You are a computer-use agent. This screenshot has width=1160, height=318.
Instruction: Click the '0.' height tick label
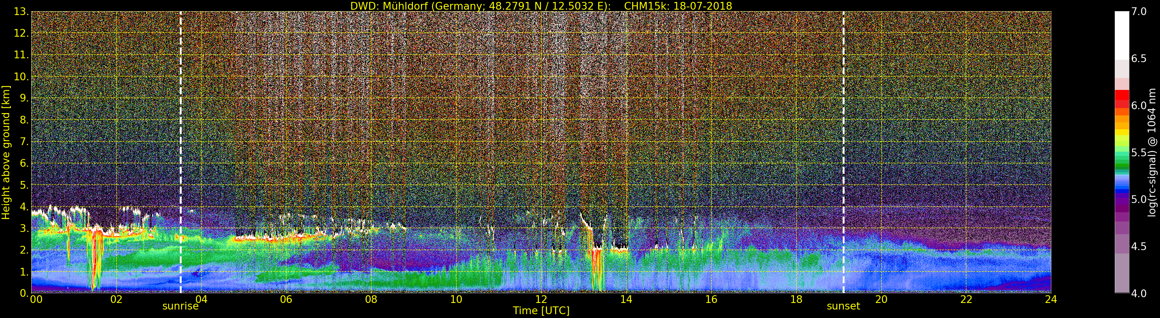tap(24, 293)
